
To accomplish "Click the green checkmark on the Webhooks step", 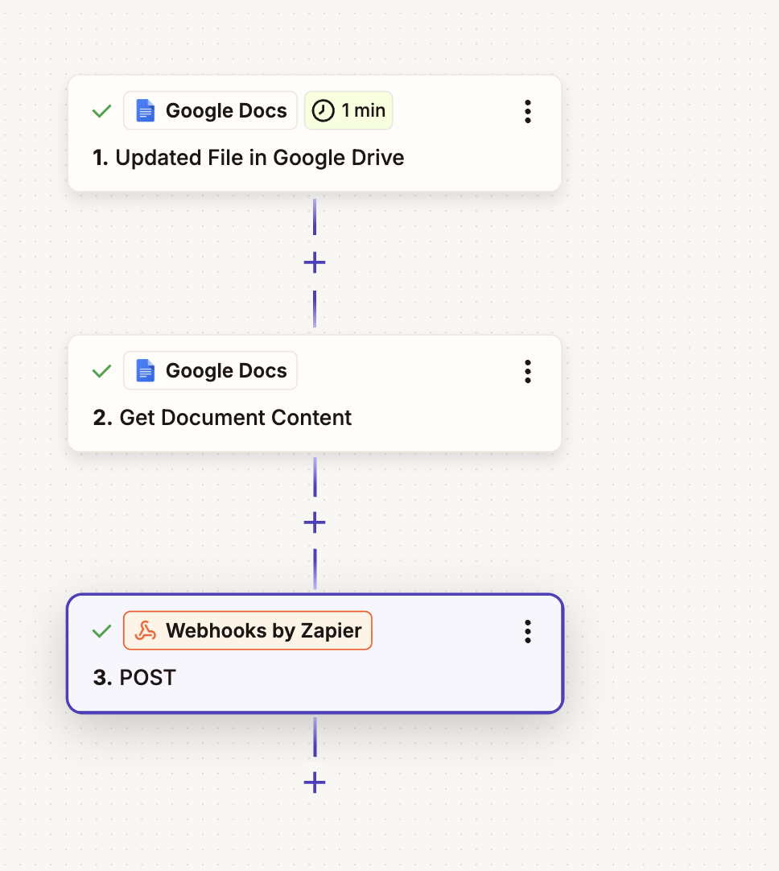I will pyautogui.click(x=101, y=631).
